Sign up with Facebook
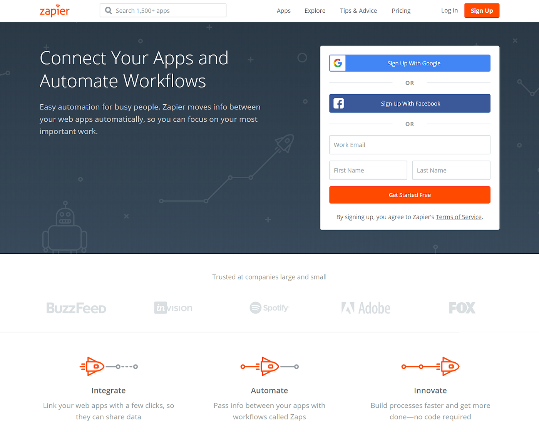This screenshot has height=432, width=539. tap(410, 103)
